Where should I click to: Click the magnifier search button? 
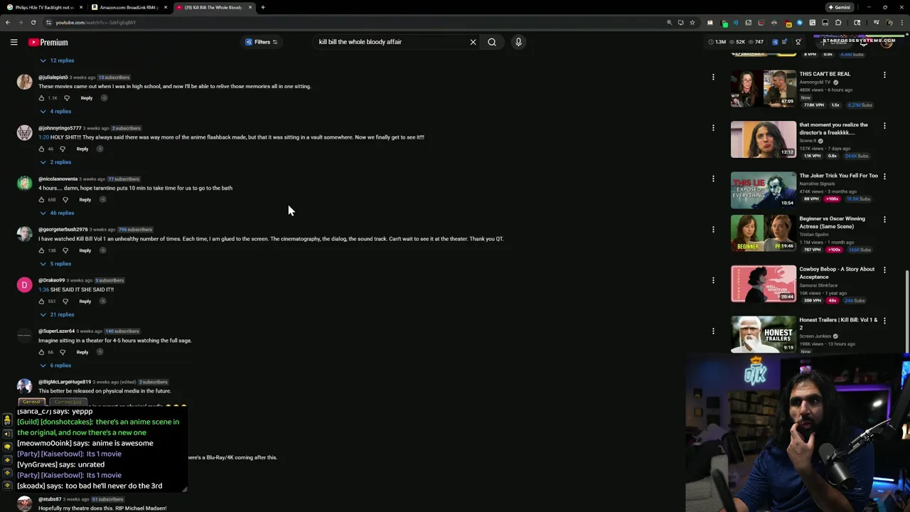coord(492,42)
